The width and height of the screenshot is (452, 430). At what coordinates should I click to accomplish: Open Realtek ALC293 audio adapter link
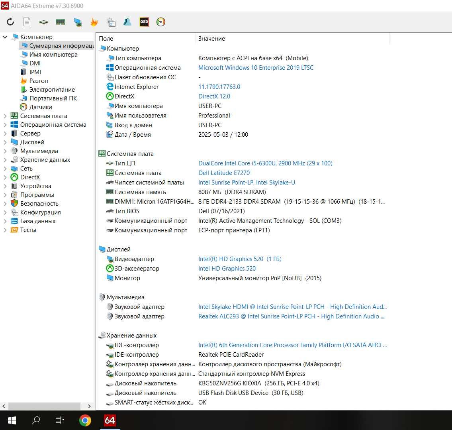click(291, 316)
